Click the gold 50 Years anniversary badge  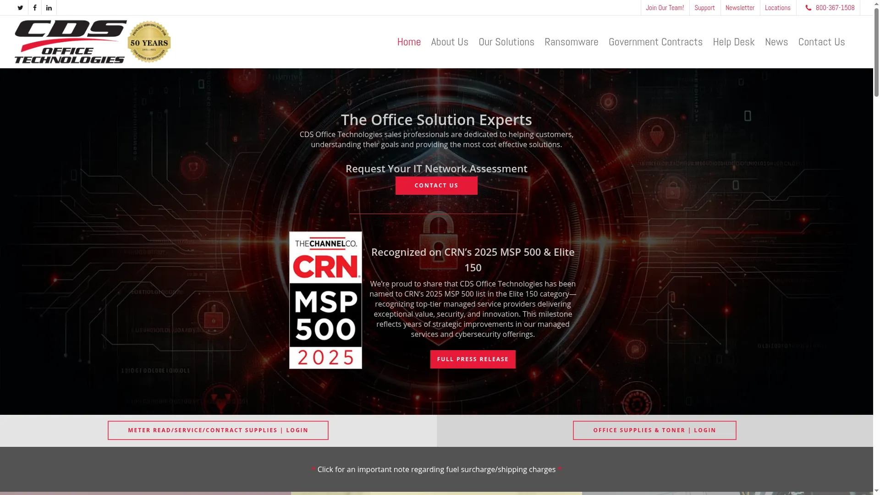(149, 42)
